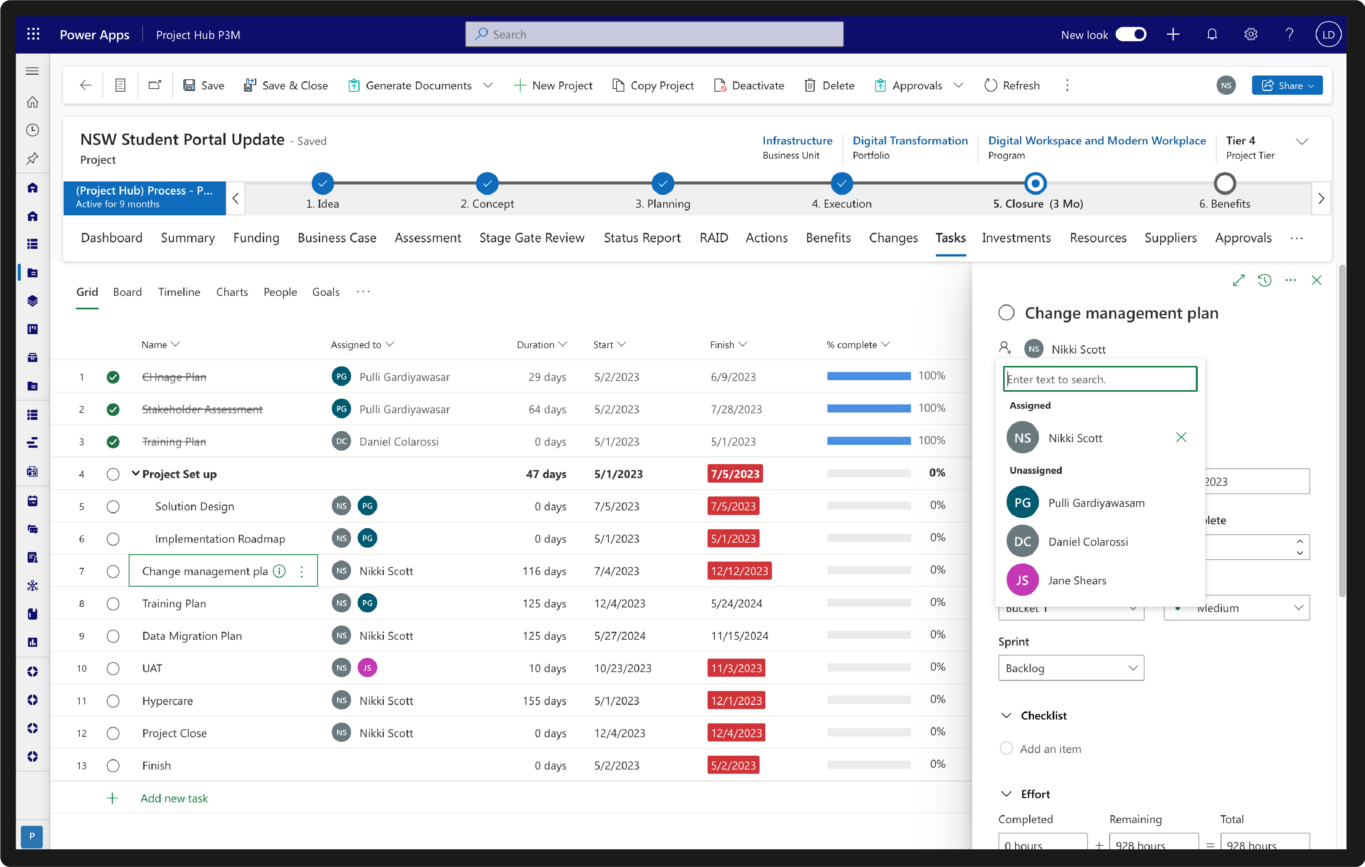The height and width of the screenshot is (867, 1365).
Task: Click the Enter text to search field
Action: 1099,379
